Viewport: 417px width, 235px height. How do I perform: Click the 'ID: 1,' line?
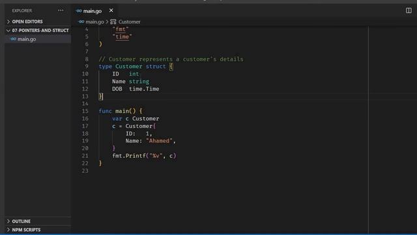click(139, 133)
